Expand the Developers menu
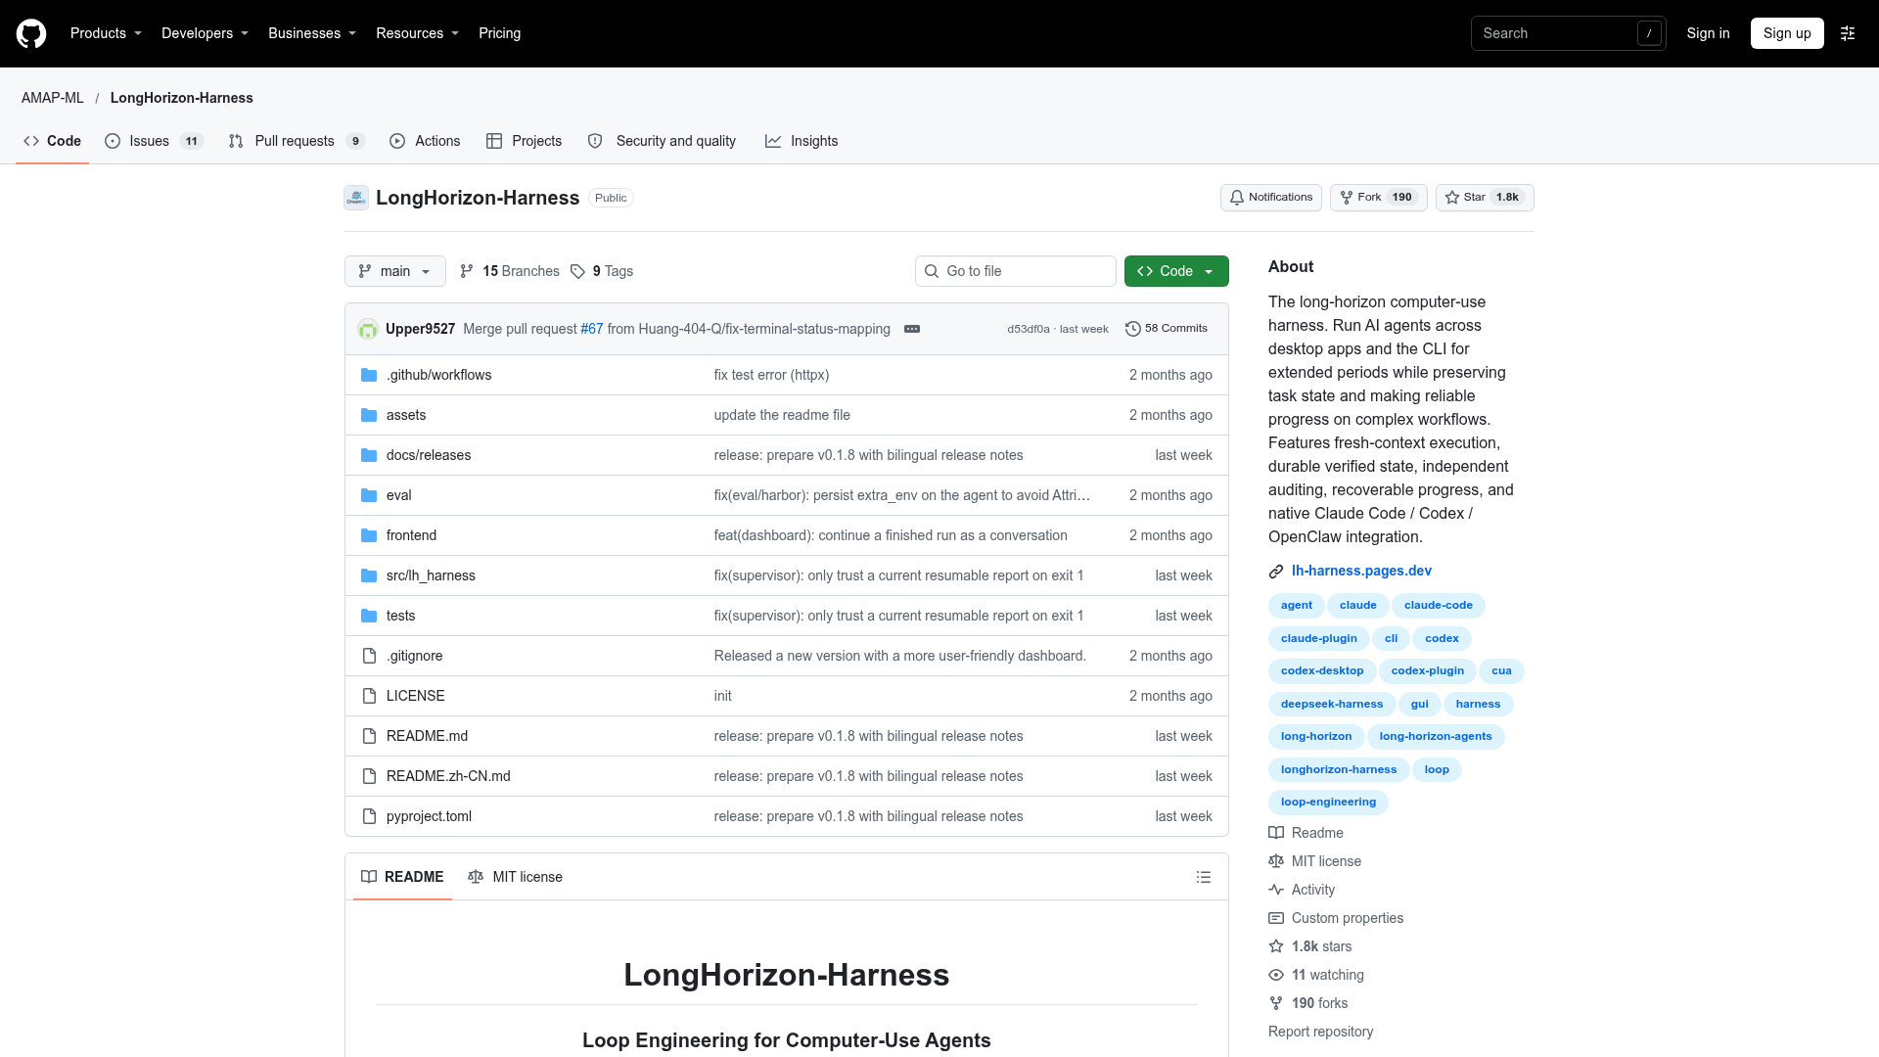This screenshot has width=1879, height=1057. point(206,33)
